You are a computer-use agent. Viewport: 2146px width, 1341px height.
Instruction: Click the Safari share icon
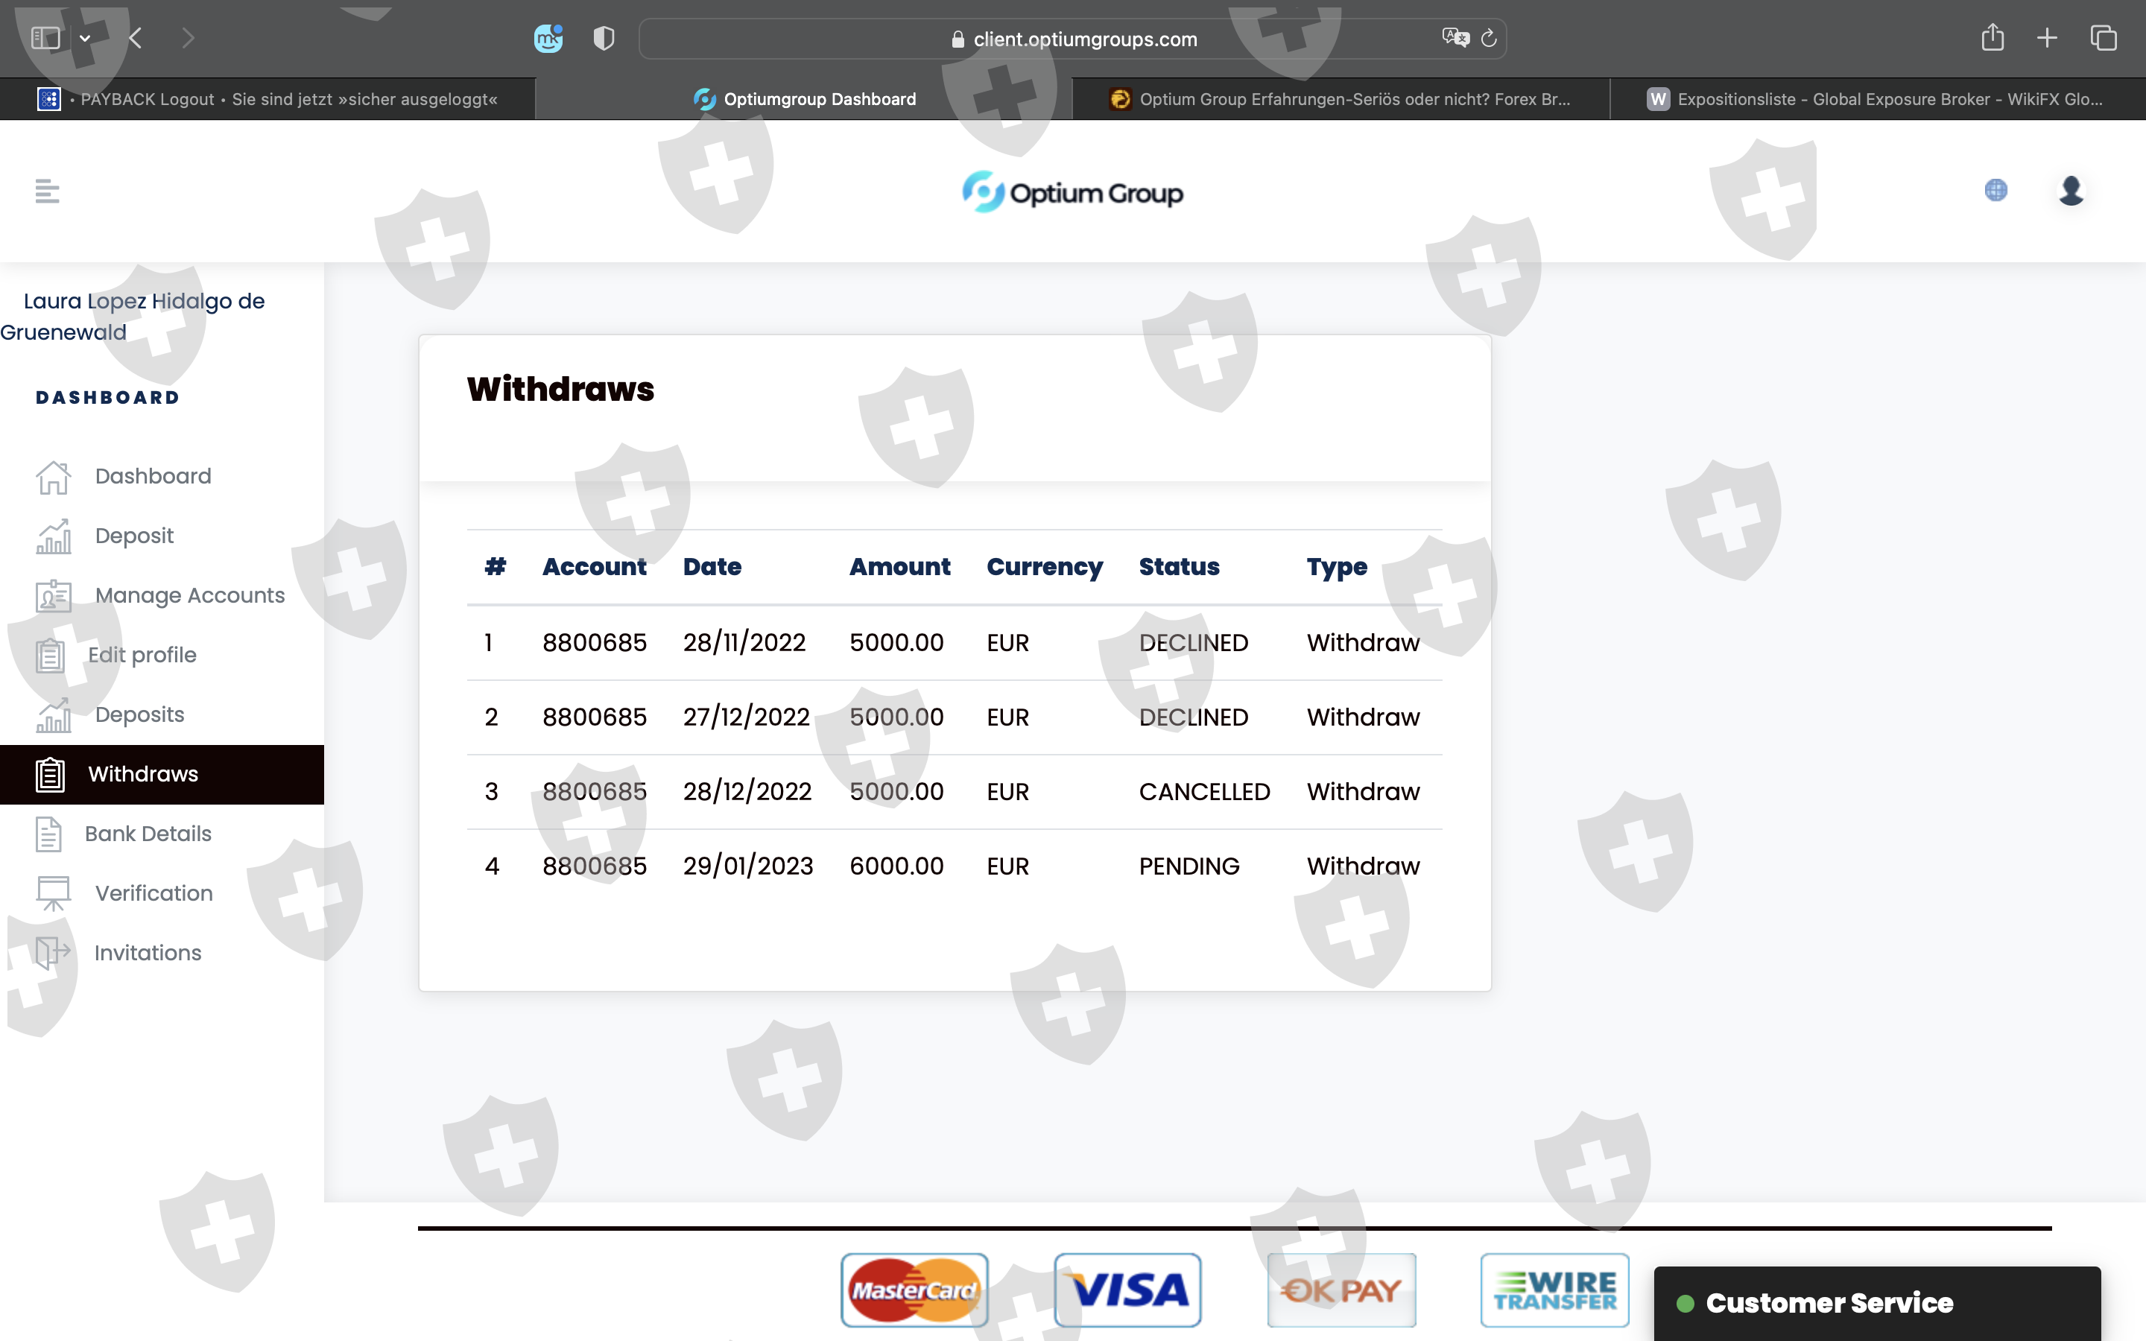point(1992,38)
